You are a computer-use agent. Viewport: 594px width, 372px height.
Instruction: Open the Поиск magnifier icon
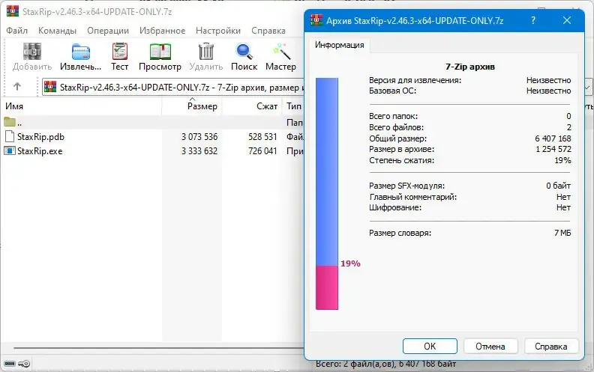(x=244, y=52)
